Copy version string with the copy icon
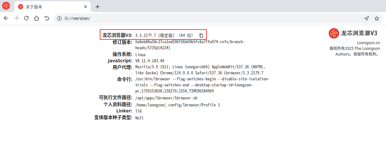 (x=201, y=36)
